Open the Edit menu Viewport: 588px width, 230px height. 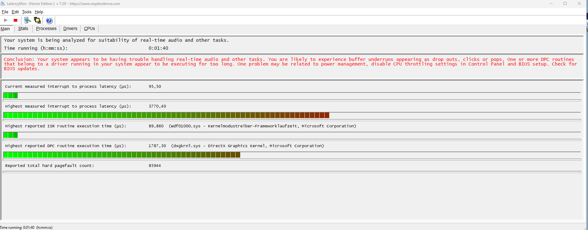[15, 12]
